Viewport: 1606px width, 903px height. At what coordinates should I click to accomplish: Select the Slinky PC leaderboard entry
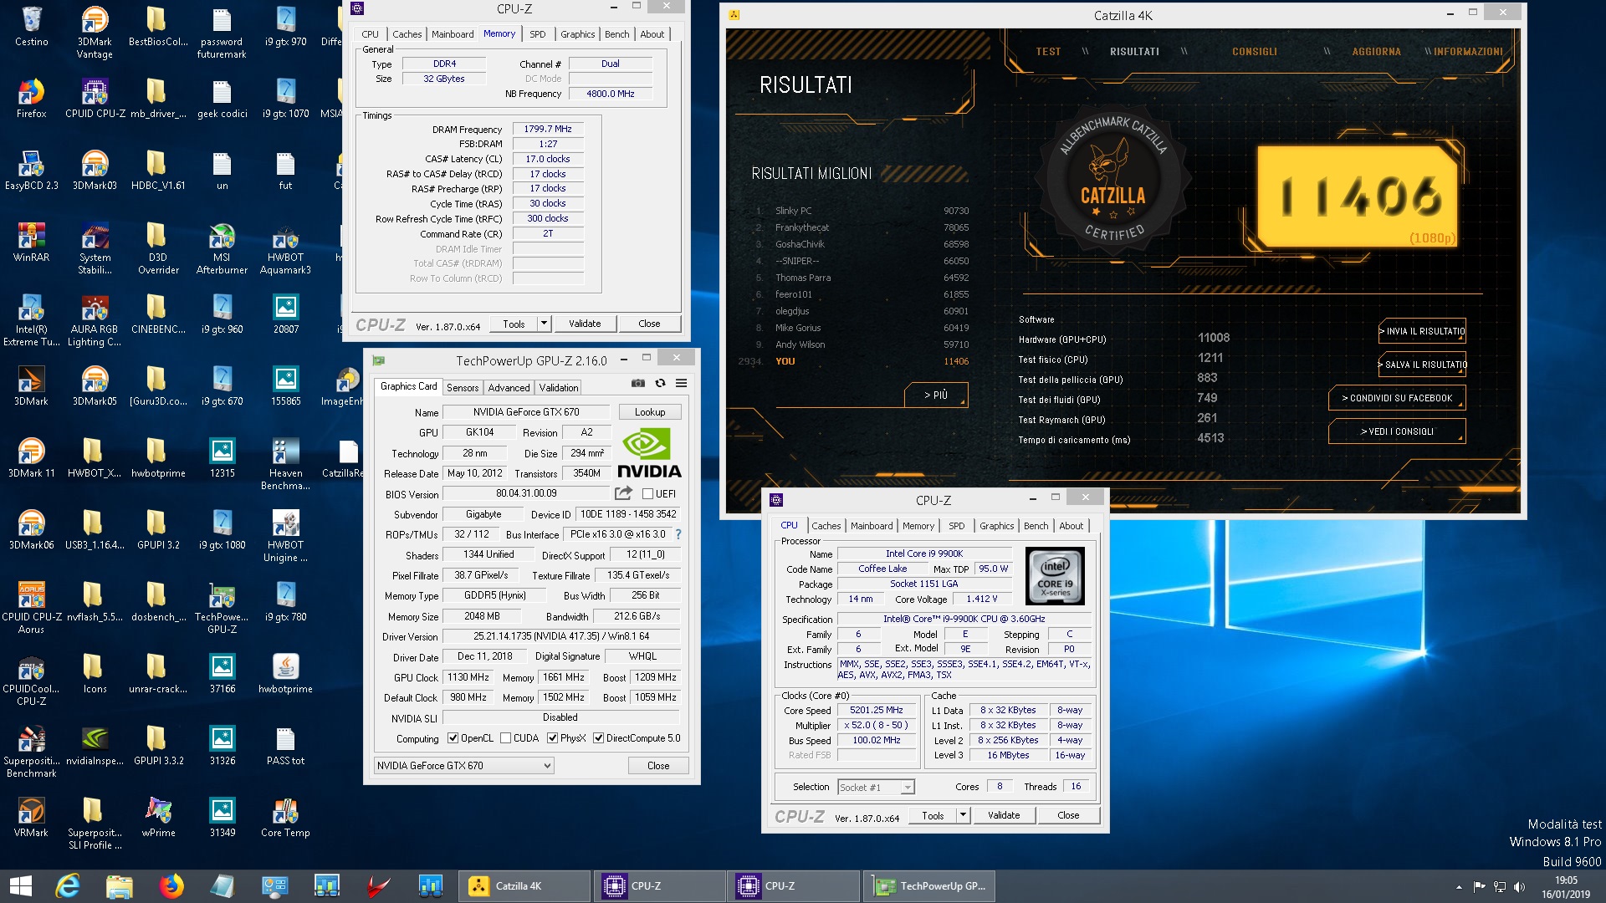[862, 211]
